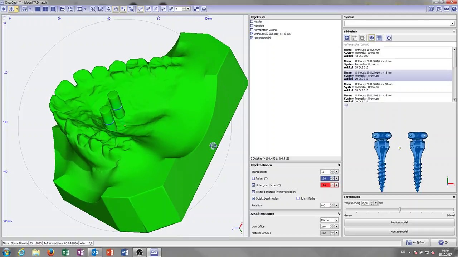Click the library list scrollbar down arrow
Screen dimensions: 458x257
pyautogui.click(x=454, y=100)
